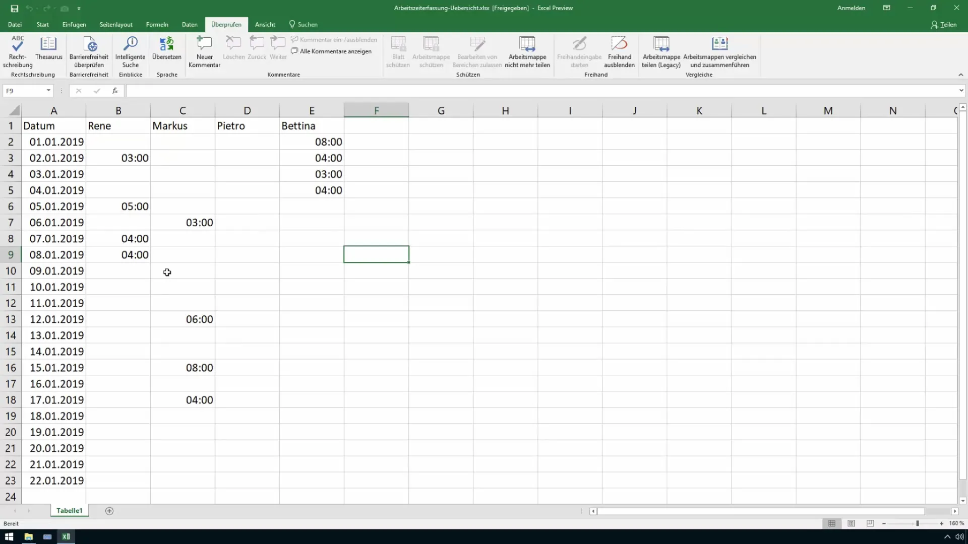Click the Tabelle1 sheet tab

[69, 511]
